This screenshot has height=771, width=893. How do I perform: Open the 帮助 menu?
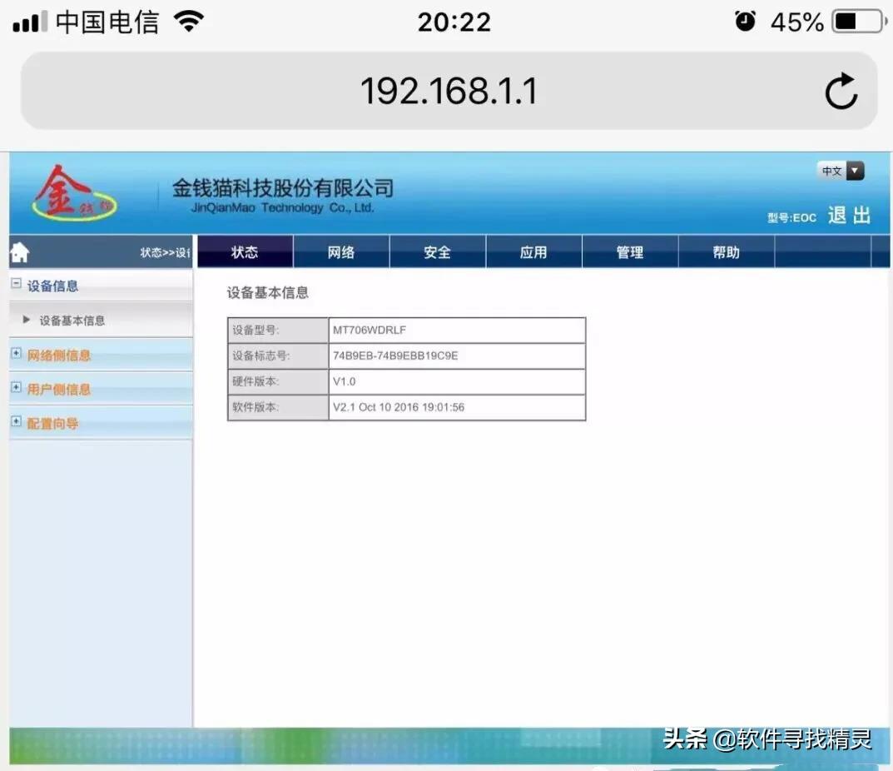pos(726,251)
